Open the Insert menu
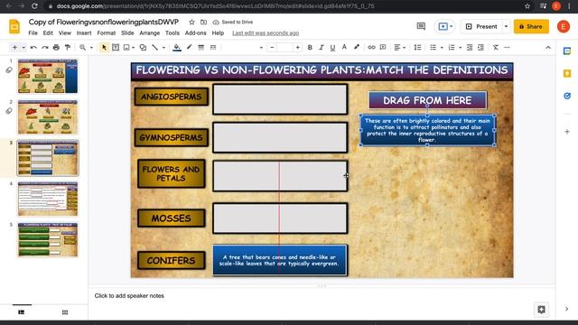 84,32
